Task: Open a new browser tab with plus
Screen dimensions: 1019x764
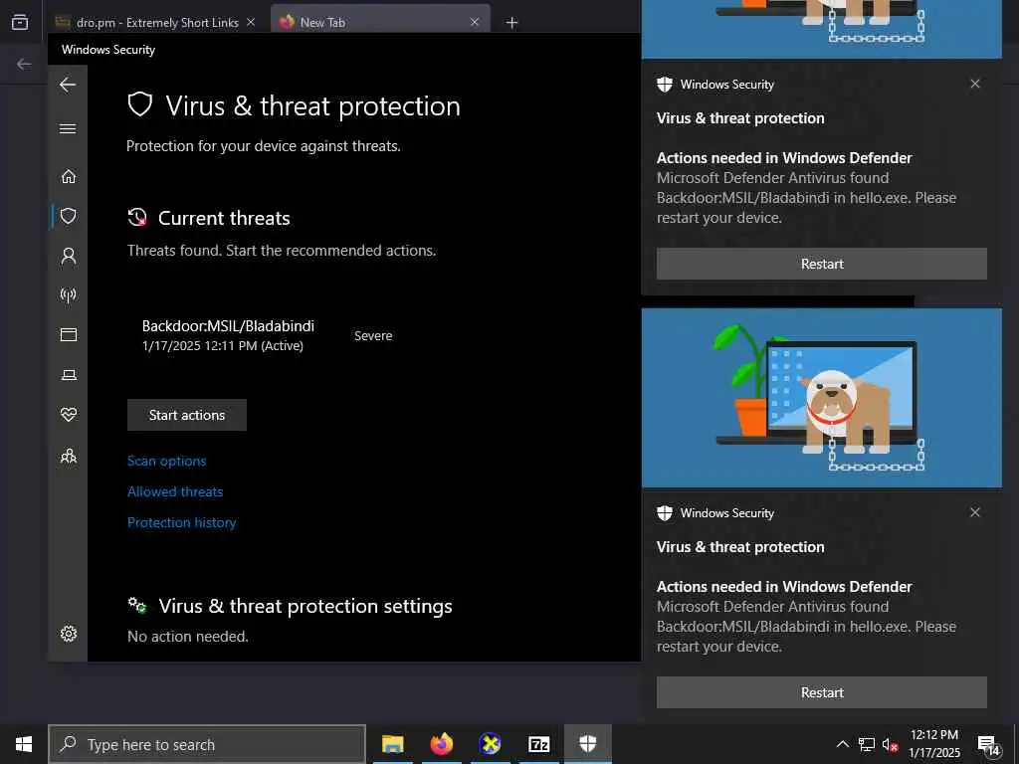Action: (x=512, y=23)
